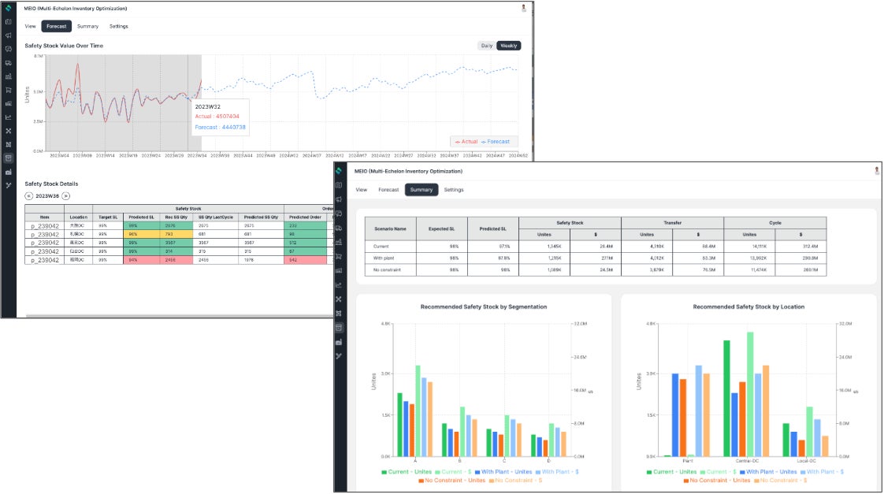This screenshot has height=494, width=884.
Task: Open the Summary tab in the Forecast window
Action: [88, 27]
